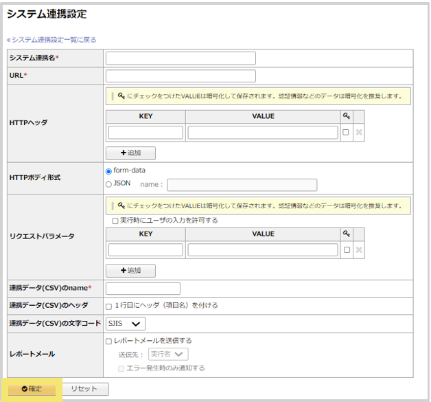This screenshot has width=431, height=402.
Task: Focus the システム連携名 text field
Action: [x=180, y=58]
